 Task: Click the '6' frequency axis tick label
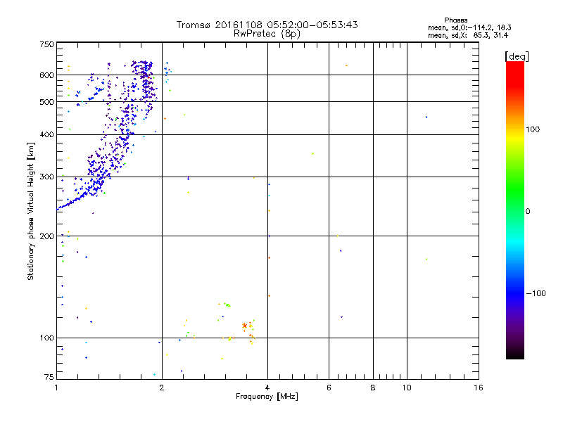pos(329,388)
